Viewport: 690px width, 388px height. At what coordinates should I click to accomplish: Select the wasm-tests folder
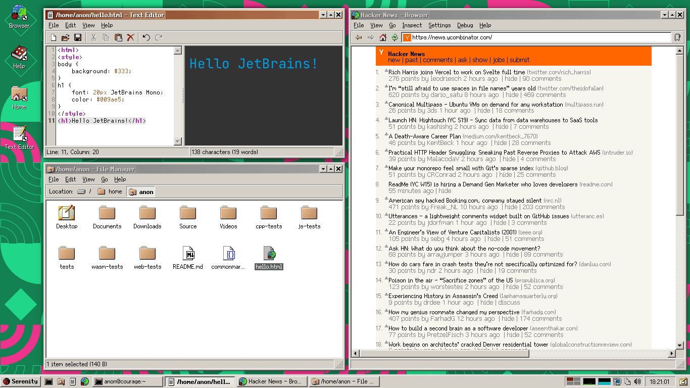107,258
